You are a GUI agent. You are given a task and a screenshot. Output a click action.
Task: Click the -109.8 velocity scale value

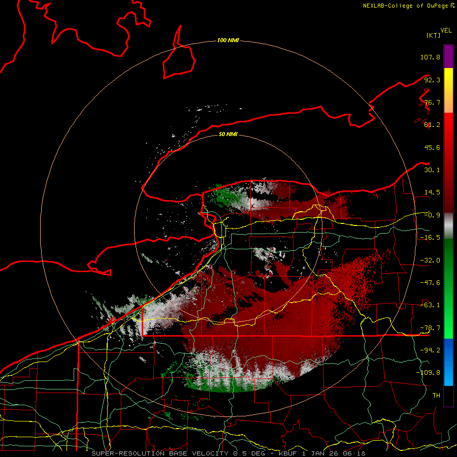click(428, 373)
